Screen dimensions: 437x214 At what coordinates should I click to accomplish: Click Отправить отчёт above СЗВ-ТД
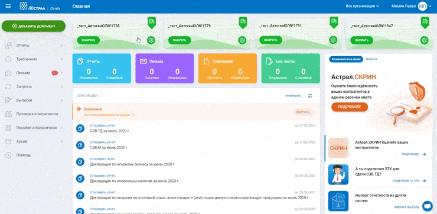pos(102,125)
